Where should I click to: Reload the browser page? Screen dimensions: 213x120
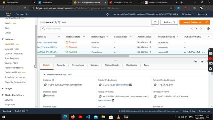(x=18, y=8)
